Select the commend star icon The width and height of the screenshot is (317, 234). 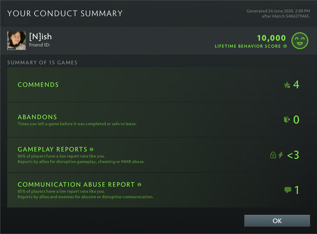click(287, 85)
